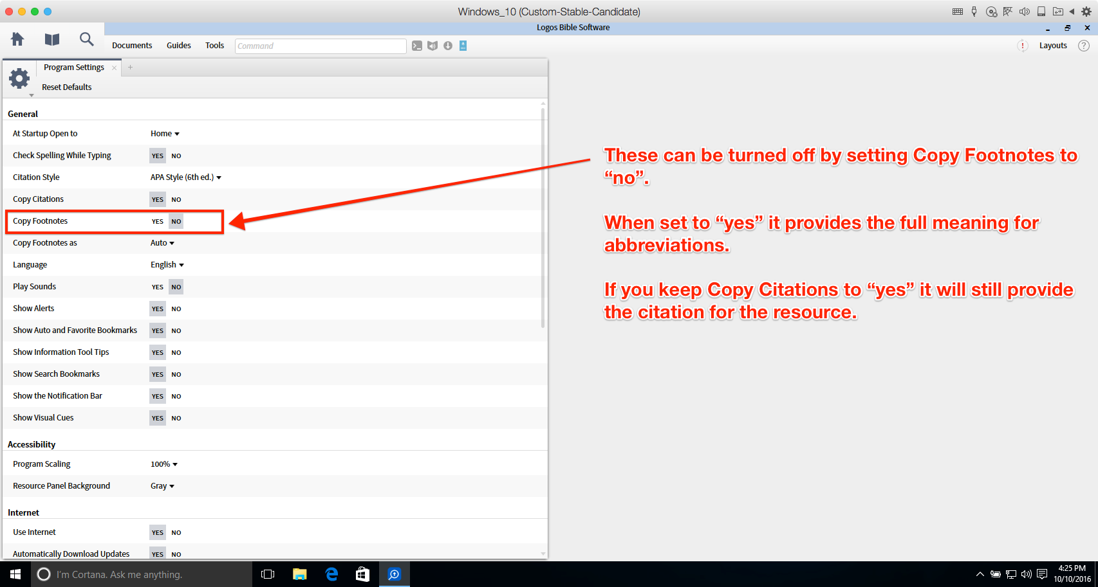
Task: Click the Cortana search box
Action: (x=142, y=574)
